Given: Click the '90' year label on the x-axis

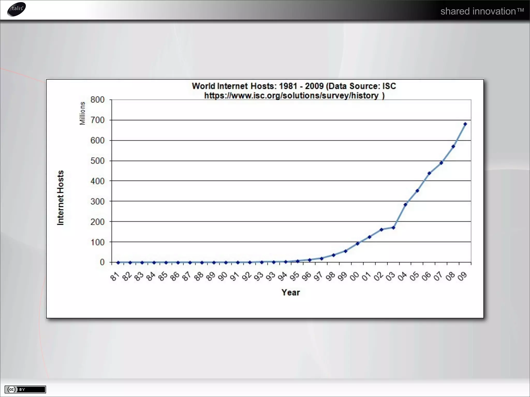Looking at the screenshot, I should (223, 276).
